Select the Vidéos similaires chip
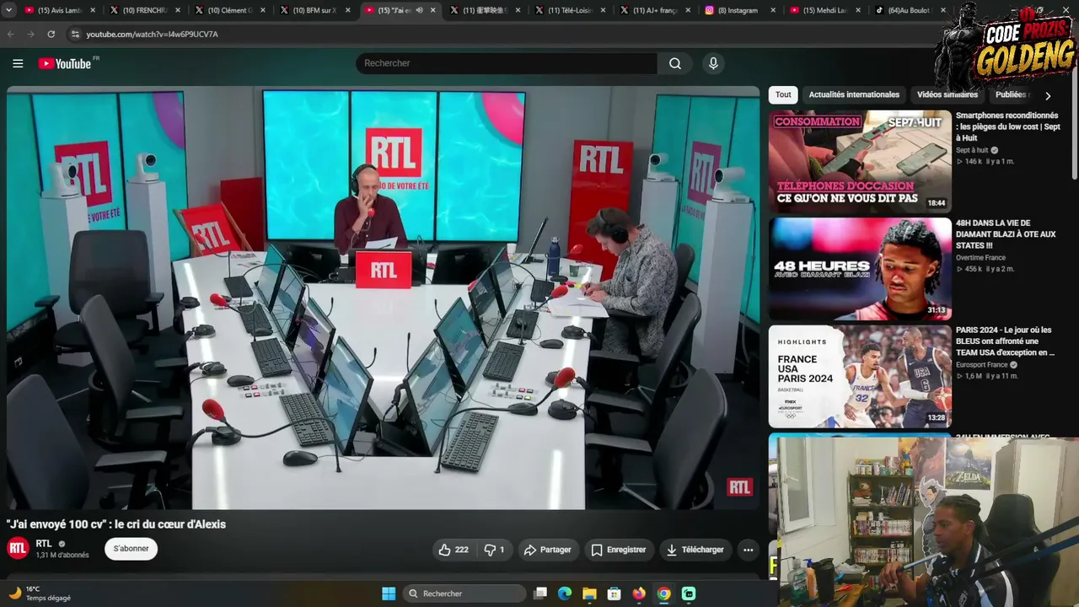The height and width of the screenshot is (607, 1079). click(x=947, y=94)
